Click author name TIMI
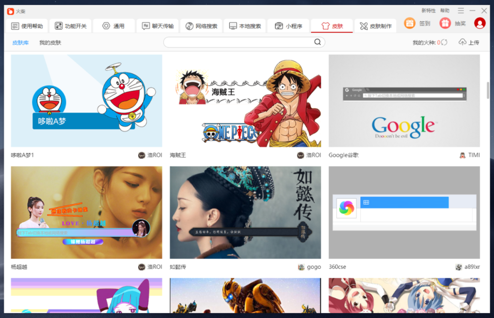 [x=474, y=155]
